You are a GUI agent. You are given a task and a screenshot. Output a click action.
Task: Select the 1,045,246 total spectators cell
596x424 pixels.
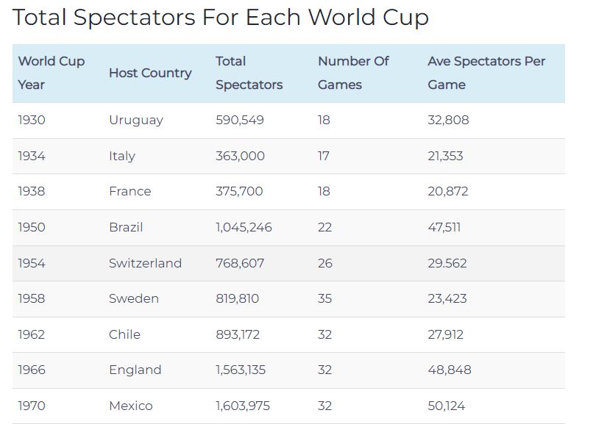click(244, 227)
